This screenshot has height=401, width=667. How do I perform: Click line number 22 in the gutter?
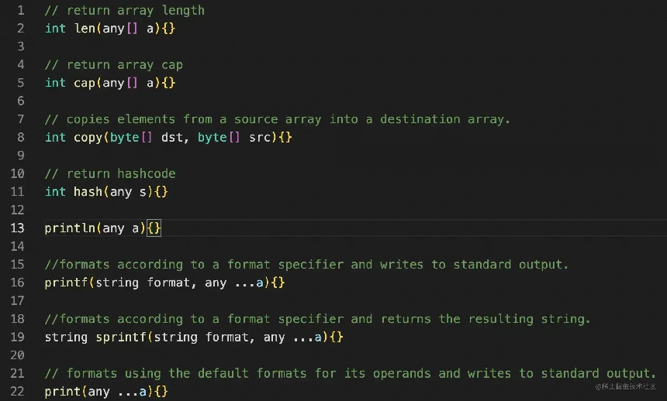point(17,391)
